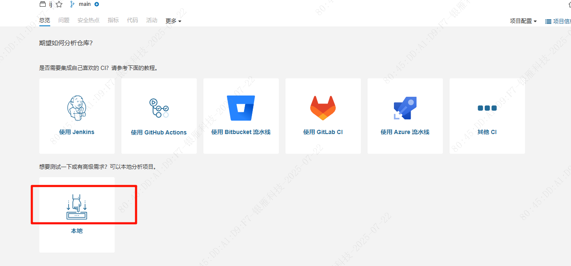Image resolution: width=571 pixels, height=266 pixels.
Task: Click the project box icon beside ij
Action: [x=42, y=4]
